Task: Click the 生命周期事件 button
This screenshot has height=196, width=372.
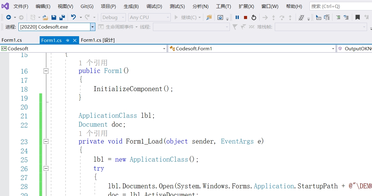Action: click(x=118, y=27)
